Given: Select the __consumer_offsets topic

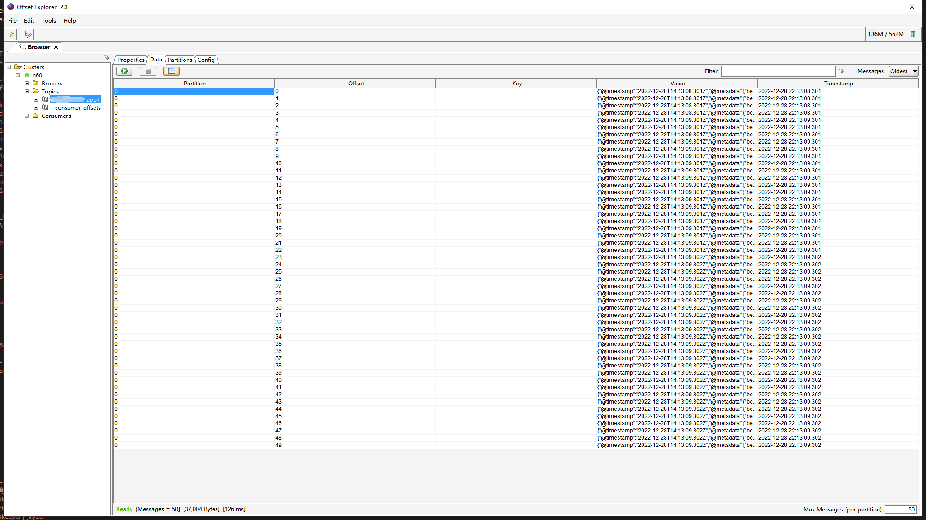Looking at the screenshot, I should pos(76,108).
